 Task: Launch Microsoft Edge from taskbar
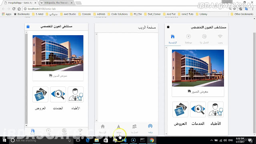[88, 140]
